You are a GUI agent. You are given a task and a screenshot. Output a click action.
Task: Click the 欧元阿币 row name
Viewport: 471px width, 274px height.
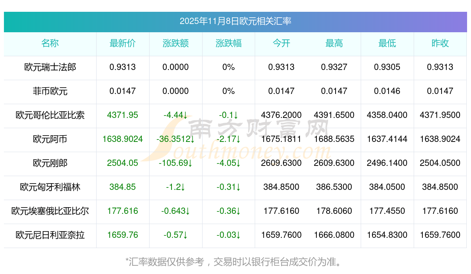pos(50,139)
